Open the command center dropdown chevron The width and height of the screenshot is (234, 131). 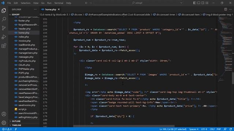181,3
